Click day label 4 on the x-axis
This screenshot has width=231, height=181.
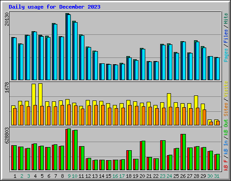[x=35, y=176]
